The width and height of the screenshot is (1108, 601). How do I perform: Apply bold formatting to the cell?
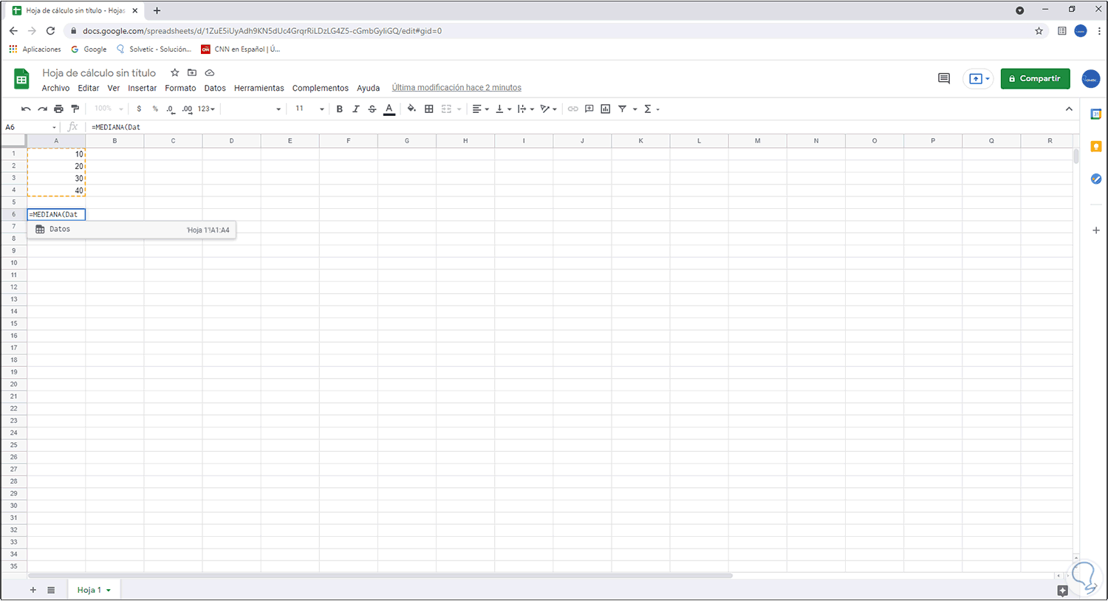[339, 109]
